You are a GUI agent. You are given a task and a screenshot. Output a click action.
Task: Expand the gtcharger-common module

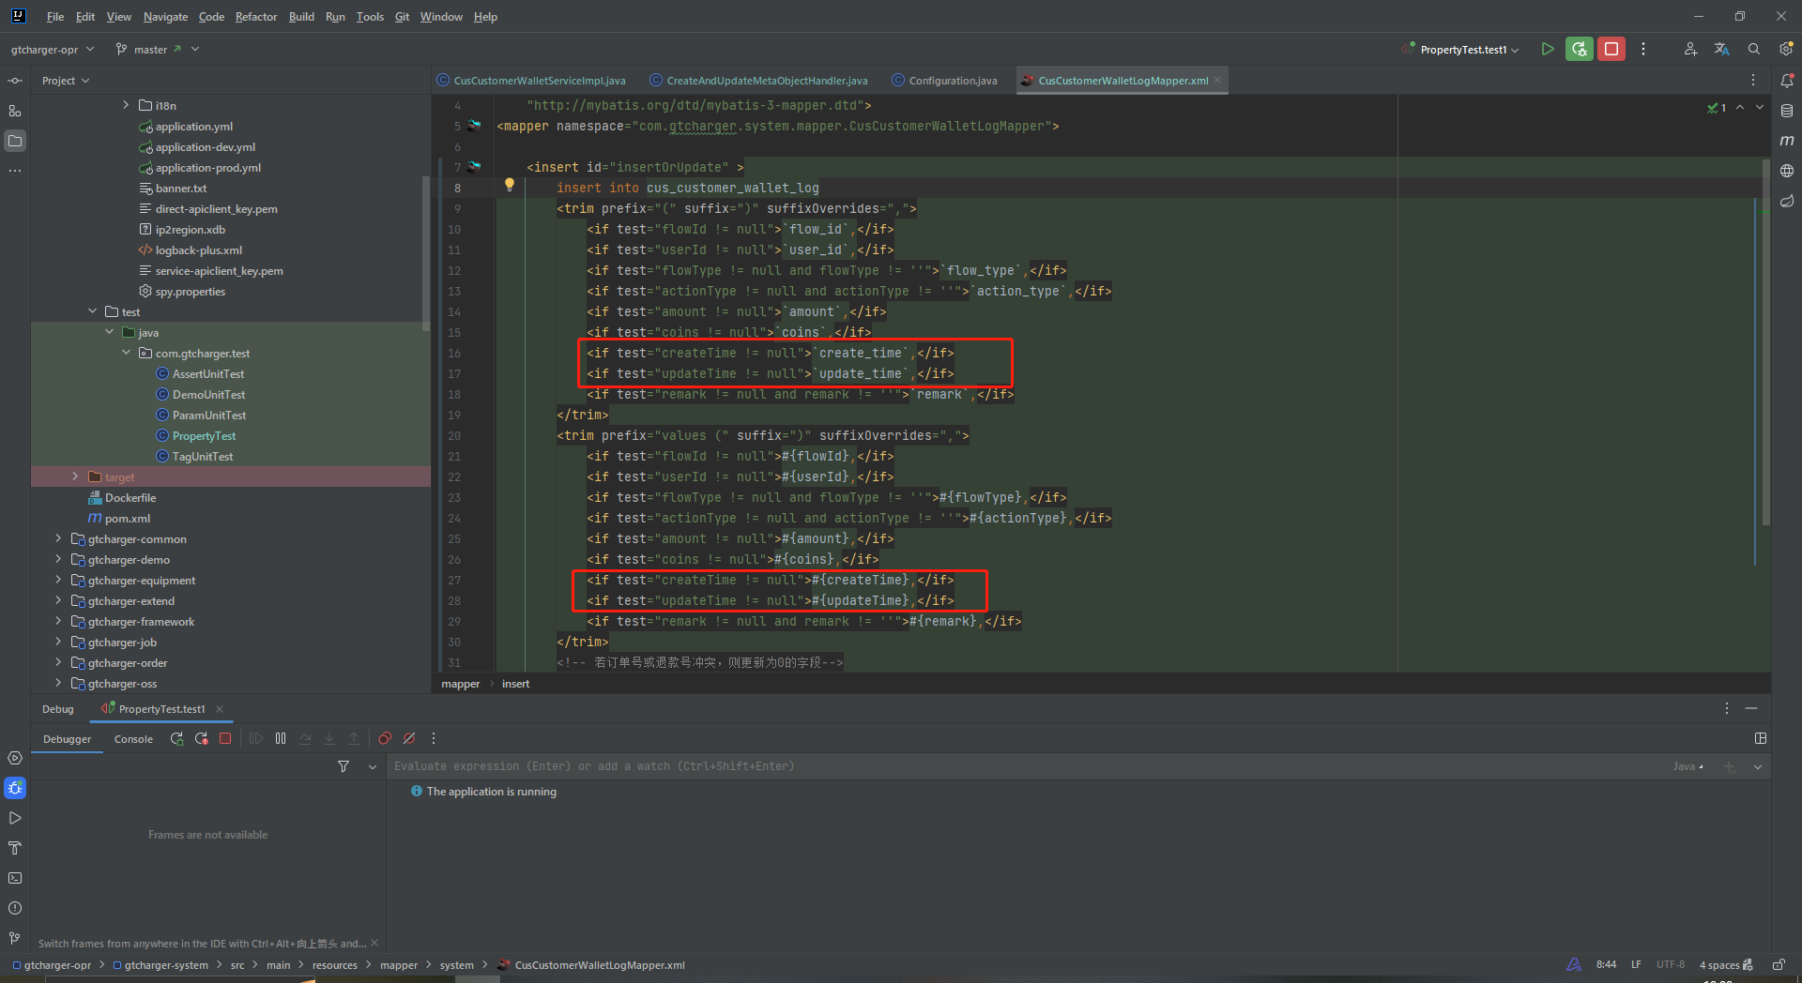(x=58, y=539)
